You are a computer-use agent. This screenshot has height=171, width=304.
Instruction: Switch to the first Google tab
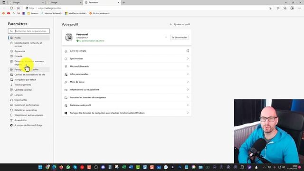[26, 2]
